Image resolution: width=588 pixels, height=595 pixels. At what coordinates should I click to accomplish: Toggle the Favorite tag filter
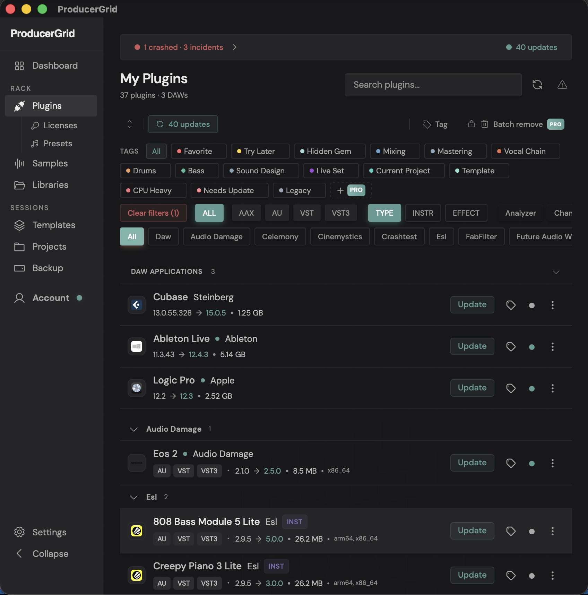point(199,151)
